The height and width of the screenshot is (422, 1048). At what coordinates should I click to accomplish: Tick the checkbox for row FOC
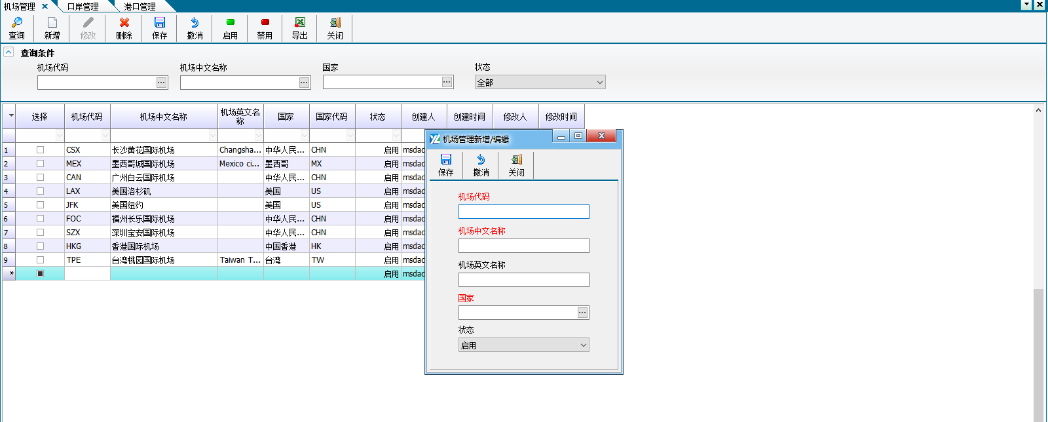pos(40,219)
